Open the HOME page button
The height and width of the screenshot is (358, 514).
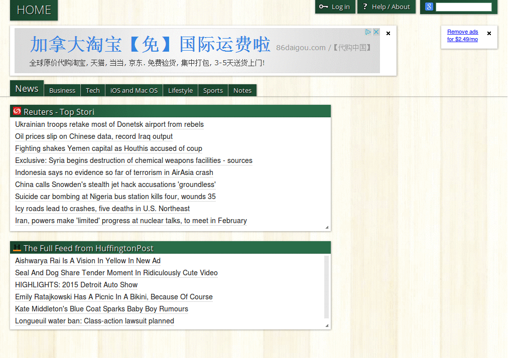(34, 10)
